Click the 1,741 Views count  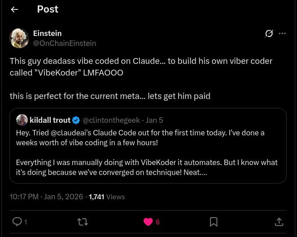[107, 197]
